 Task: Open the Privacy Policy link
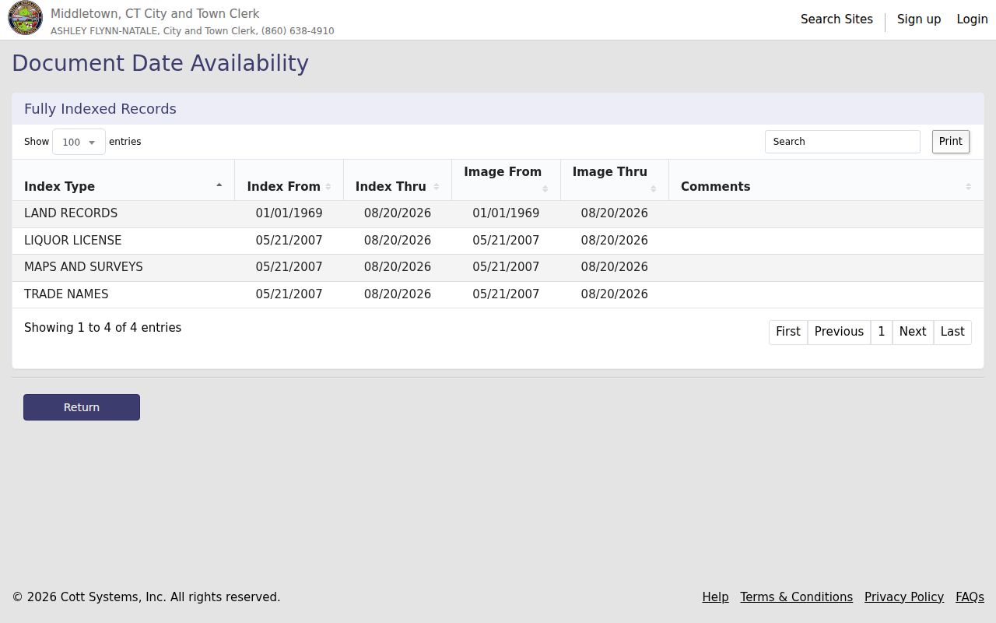click(904, 597)
